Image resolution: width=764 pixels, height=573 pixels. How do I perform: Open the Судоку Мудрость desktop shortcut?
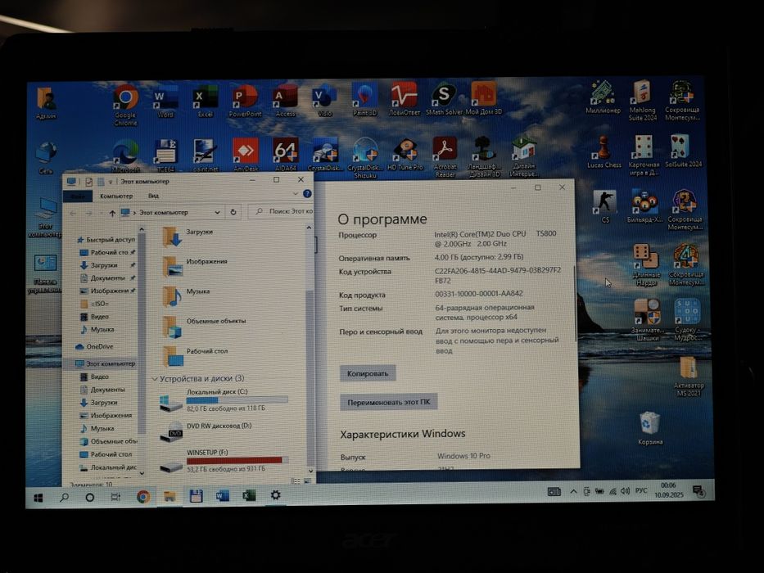(688, 319)
